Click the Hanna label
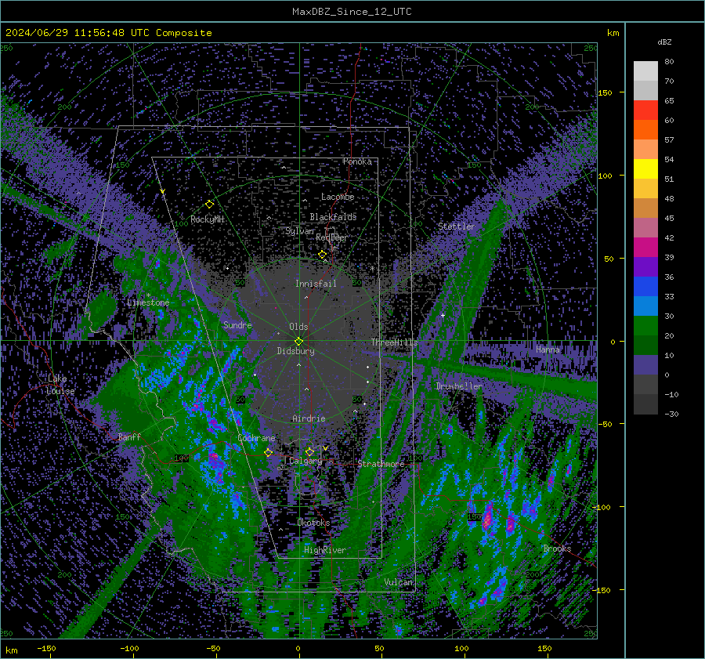The height and width of the screenshot is (659, 705). [548, 349]
